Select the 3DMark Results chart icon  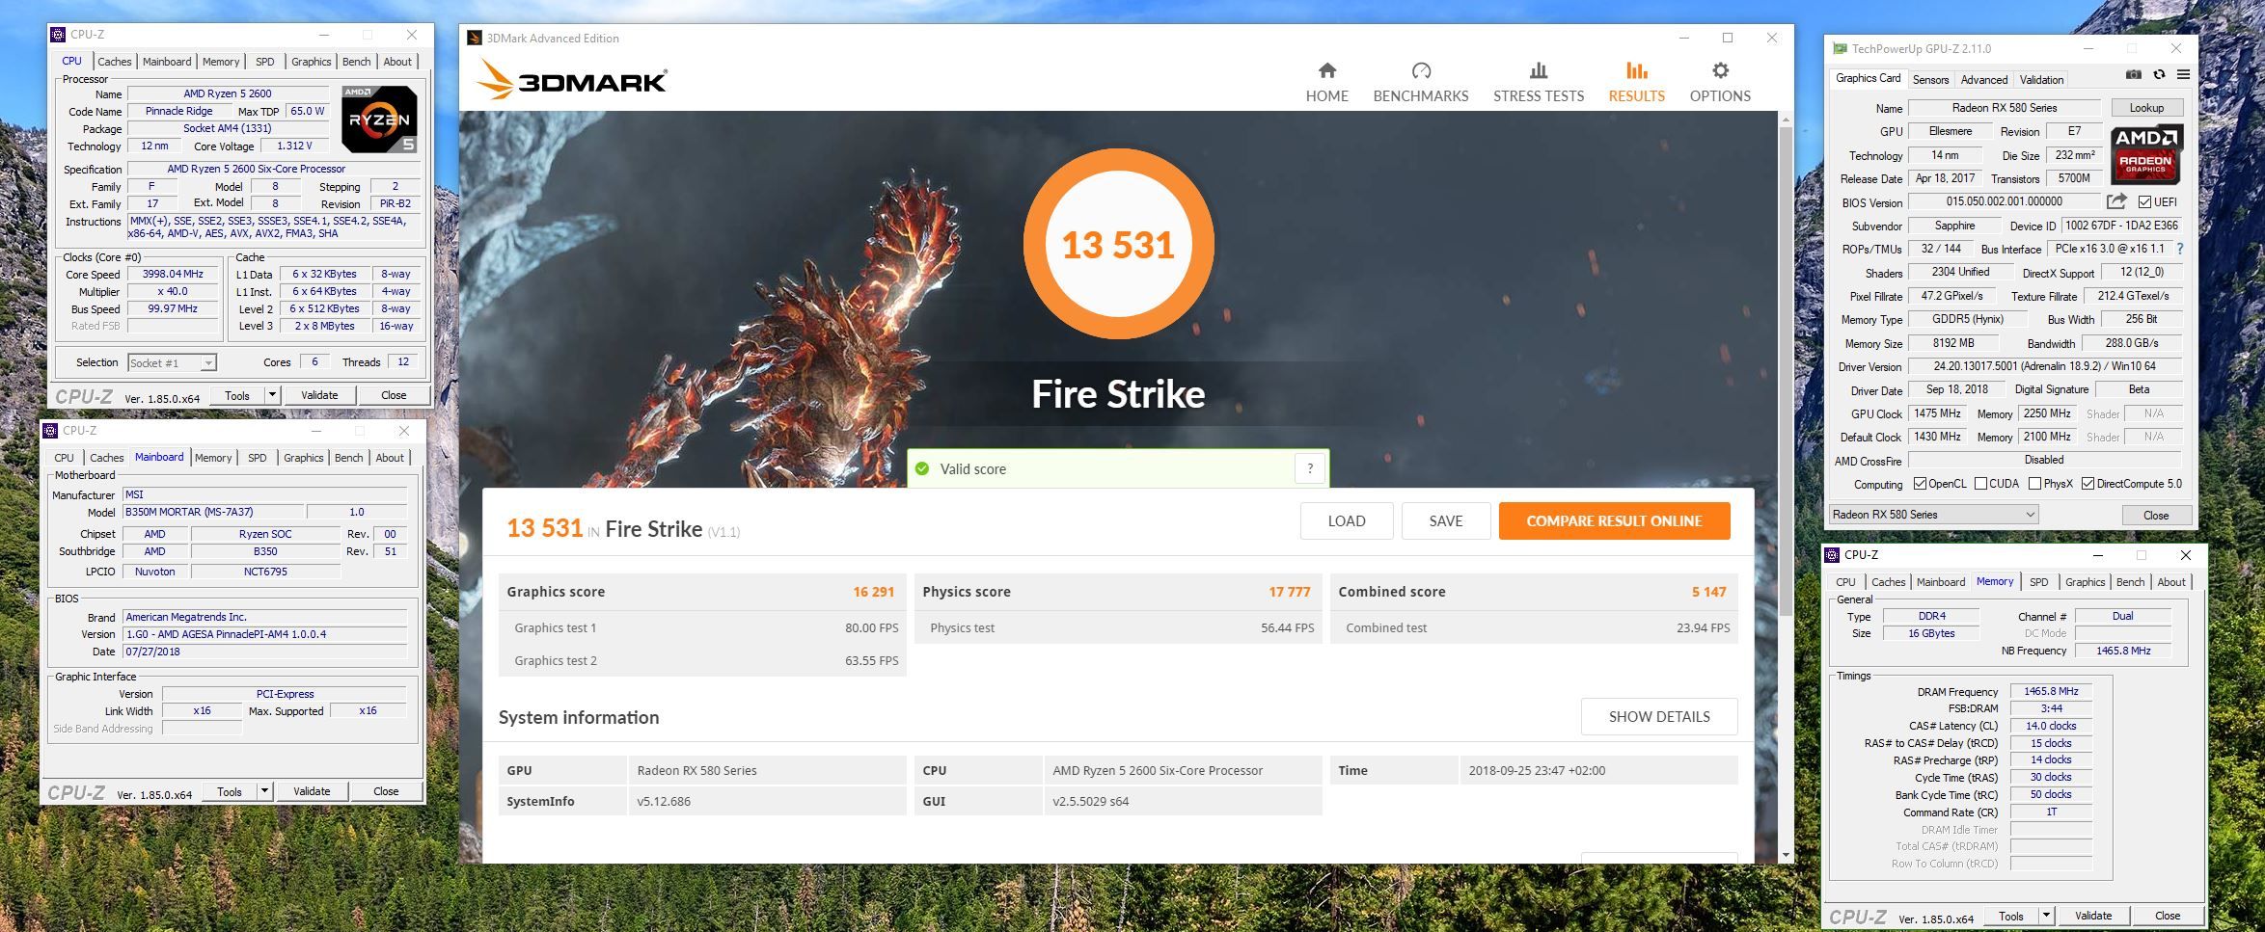1636,70
